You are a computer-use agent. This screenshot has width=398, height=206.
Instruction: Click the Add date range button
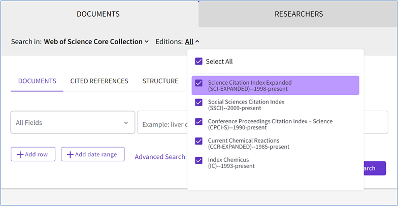coord(93,154)
